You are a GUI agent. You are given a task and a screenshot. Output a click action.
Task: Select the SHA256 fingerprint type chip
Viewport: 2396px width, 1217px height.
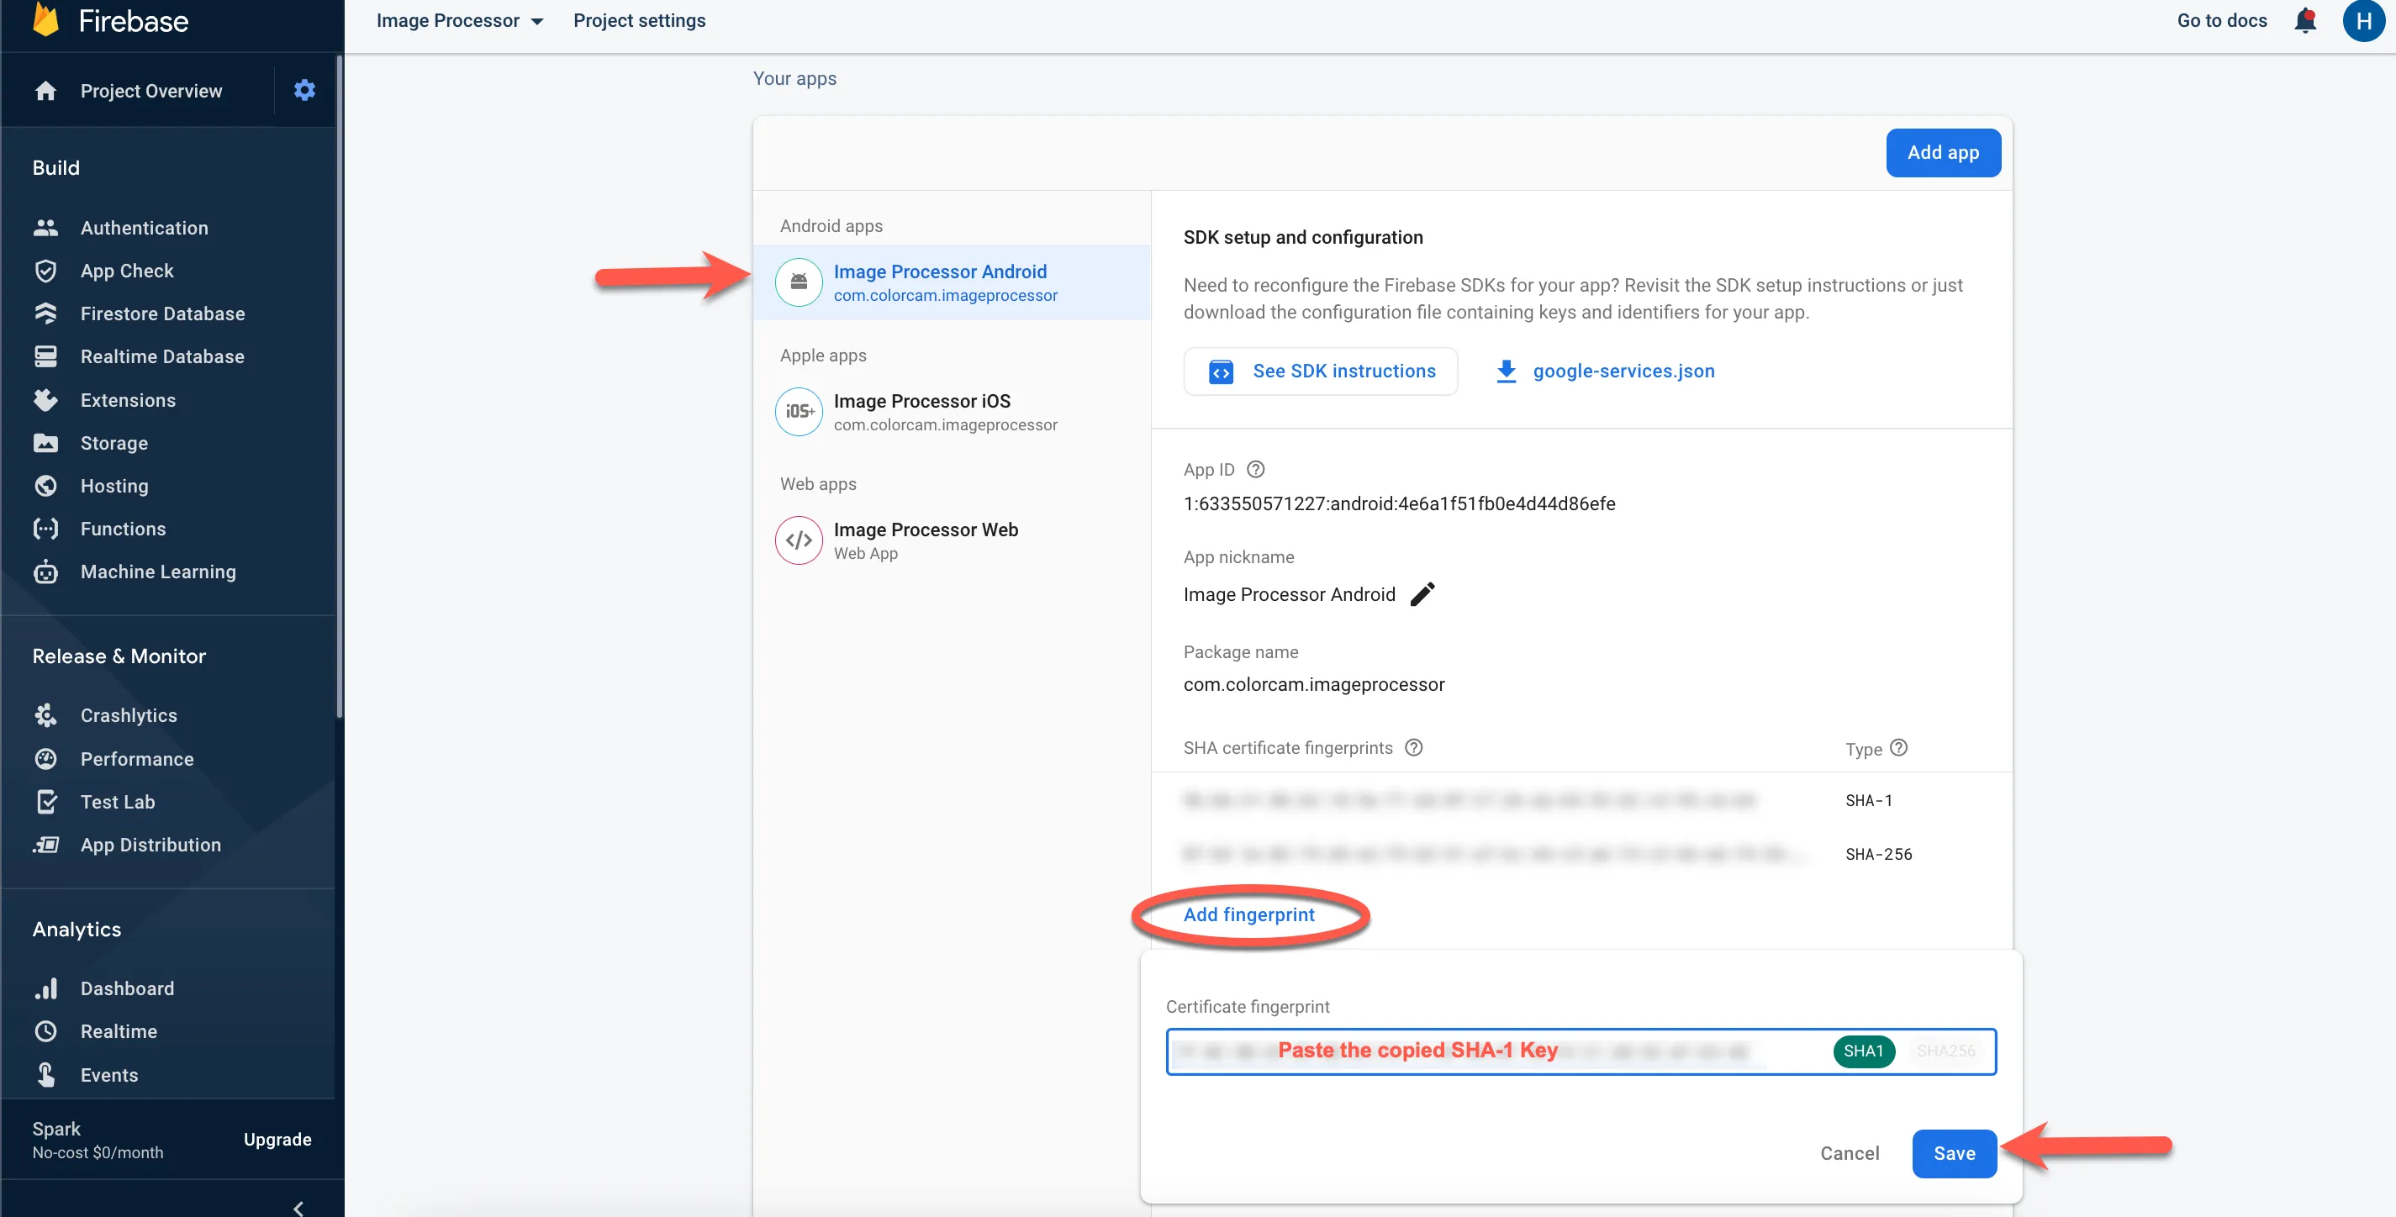1946,1051
